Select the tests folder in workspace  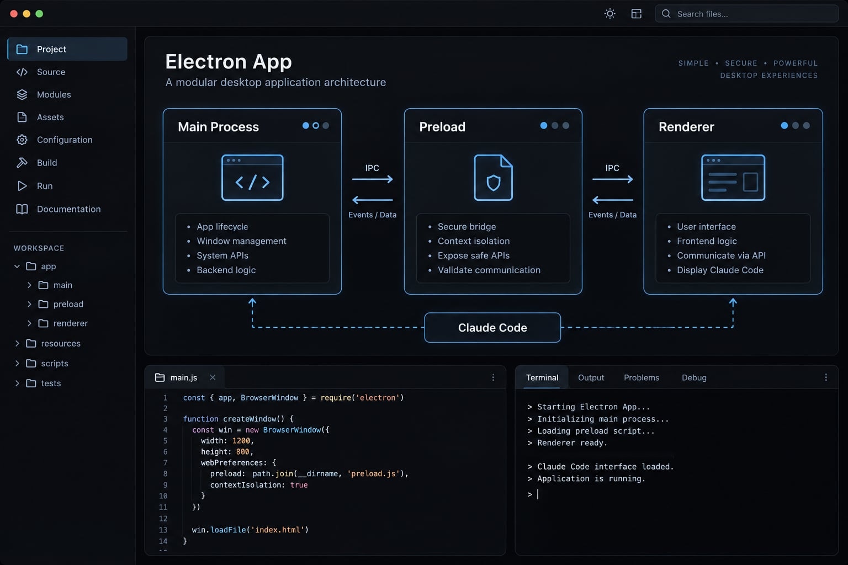click(x=44, y=383)
